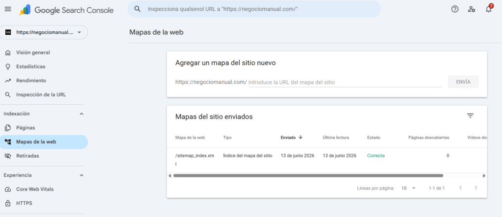502x217 pixels.
Task: Click magnifier icon beside Inspección de la URL
Action: tap(8, 95)
